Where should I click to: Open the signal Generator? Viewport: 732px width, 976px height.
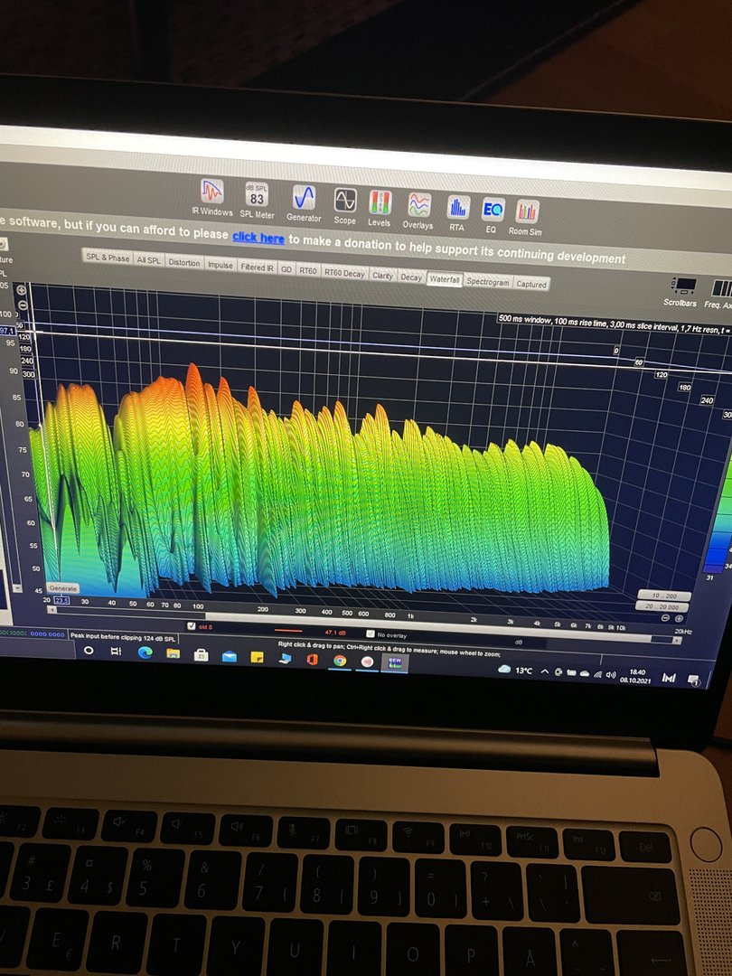pos(304,203)
